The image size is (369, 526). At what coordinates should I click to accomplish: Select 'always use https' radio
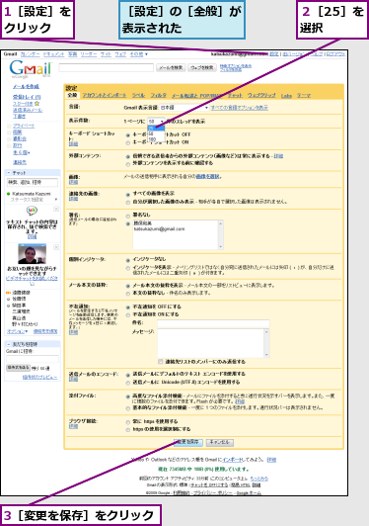point(128,422)
